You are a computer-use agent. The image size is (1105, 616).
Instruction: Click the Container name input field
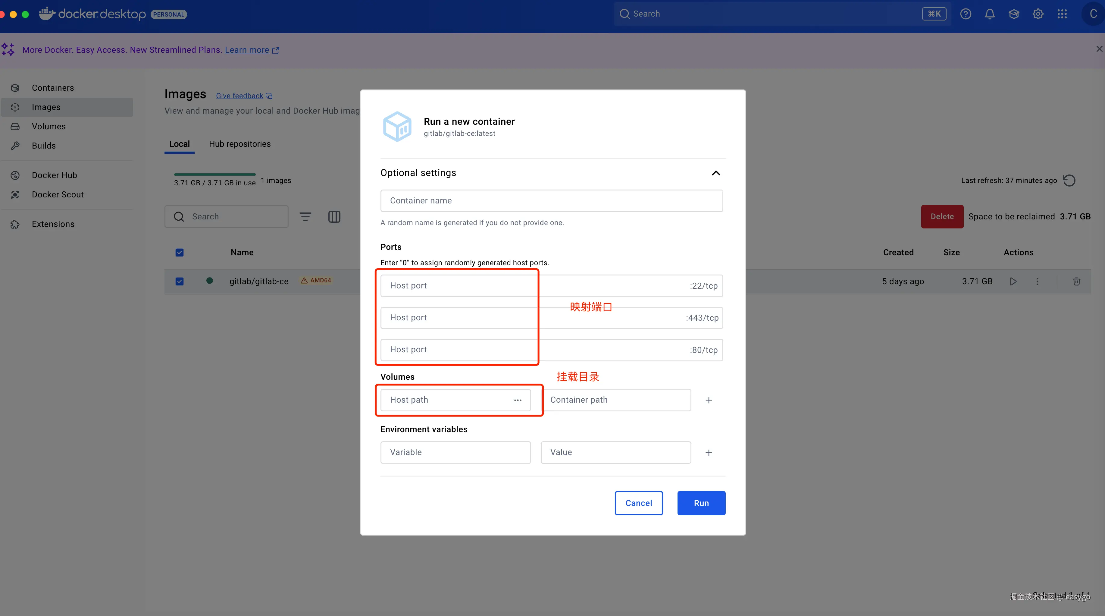coord(551,200)
